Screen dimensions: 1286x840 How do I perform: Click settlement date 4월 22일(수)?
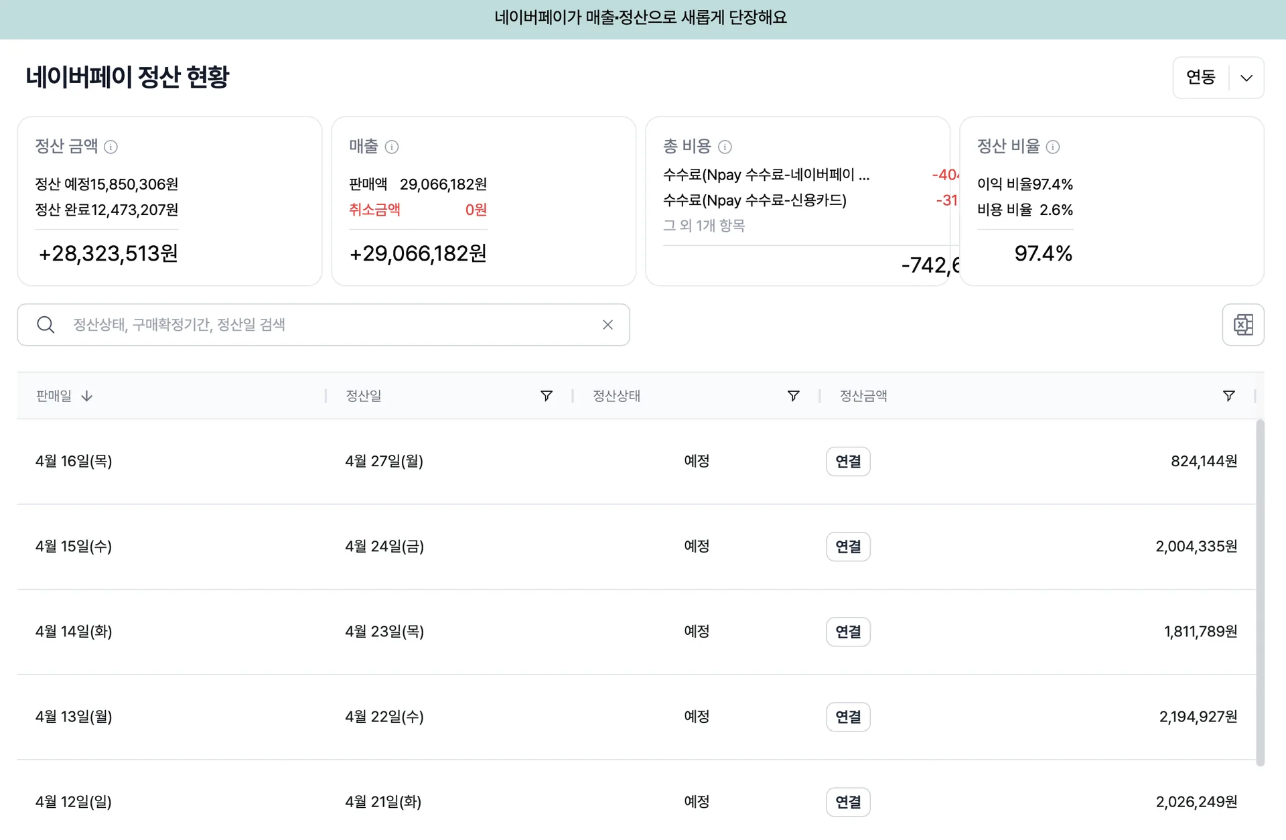tap(384, 716)
